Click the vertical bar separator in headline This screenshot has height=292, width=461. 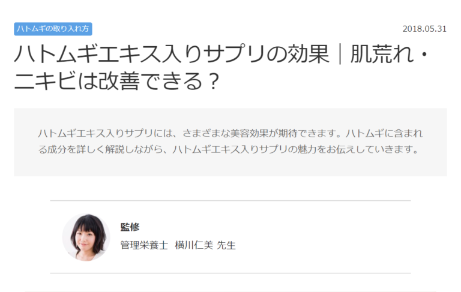pyautogui.click(x=340, y=54)
